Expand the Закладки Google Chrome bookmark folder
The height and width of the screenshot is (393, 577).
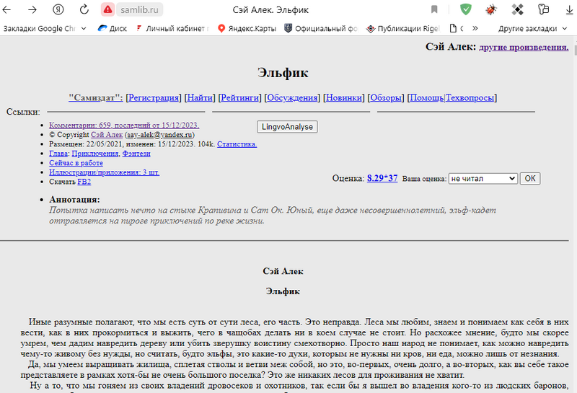45,28
